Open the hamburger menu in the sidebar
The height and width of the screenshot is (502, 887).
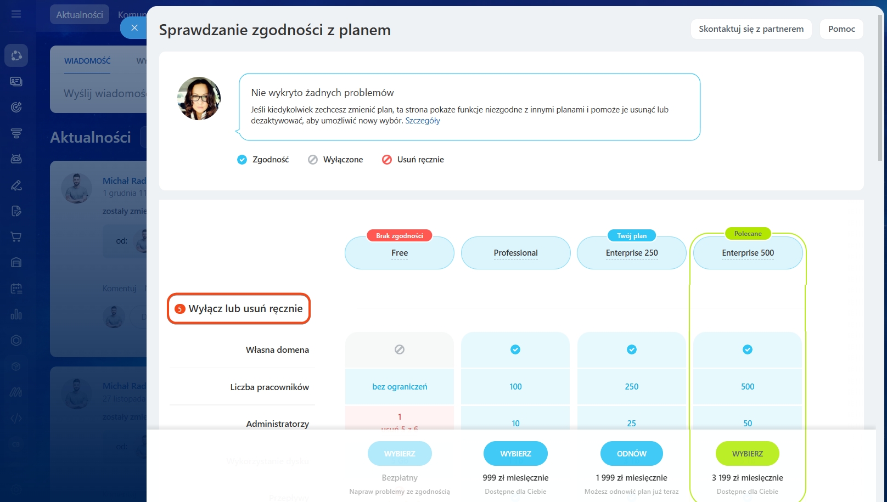click(16, 14)
